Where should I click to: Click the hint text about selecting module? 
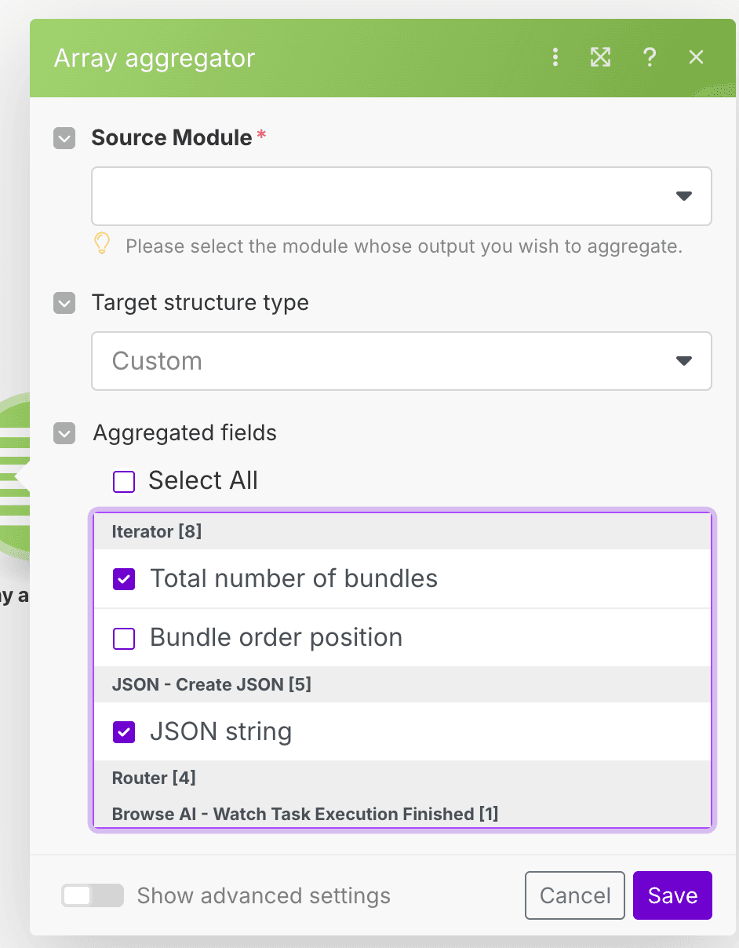click(404, 246)
